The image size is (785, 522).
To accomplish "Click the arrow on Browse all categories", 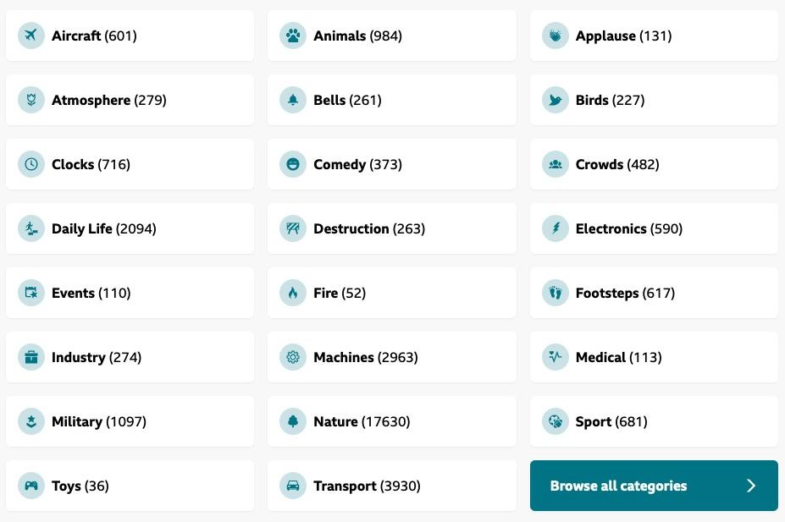I will tap(751, 486).
